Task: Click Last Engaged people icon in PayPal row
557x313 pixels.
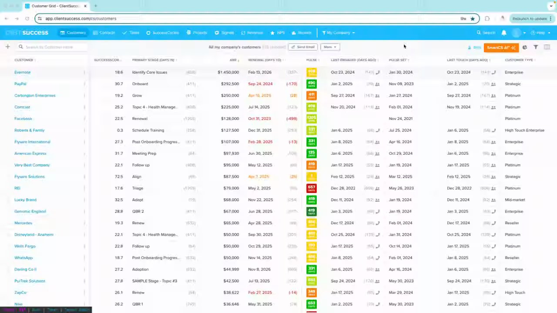Action: pyautogui.click(x=377, y=84)
